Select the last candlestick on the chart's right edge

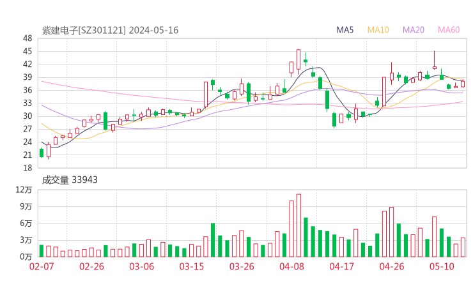tap(463, 84)
